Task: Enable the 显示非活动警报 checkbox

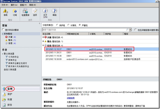Action: (3, 29)
